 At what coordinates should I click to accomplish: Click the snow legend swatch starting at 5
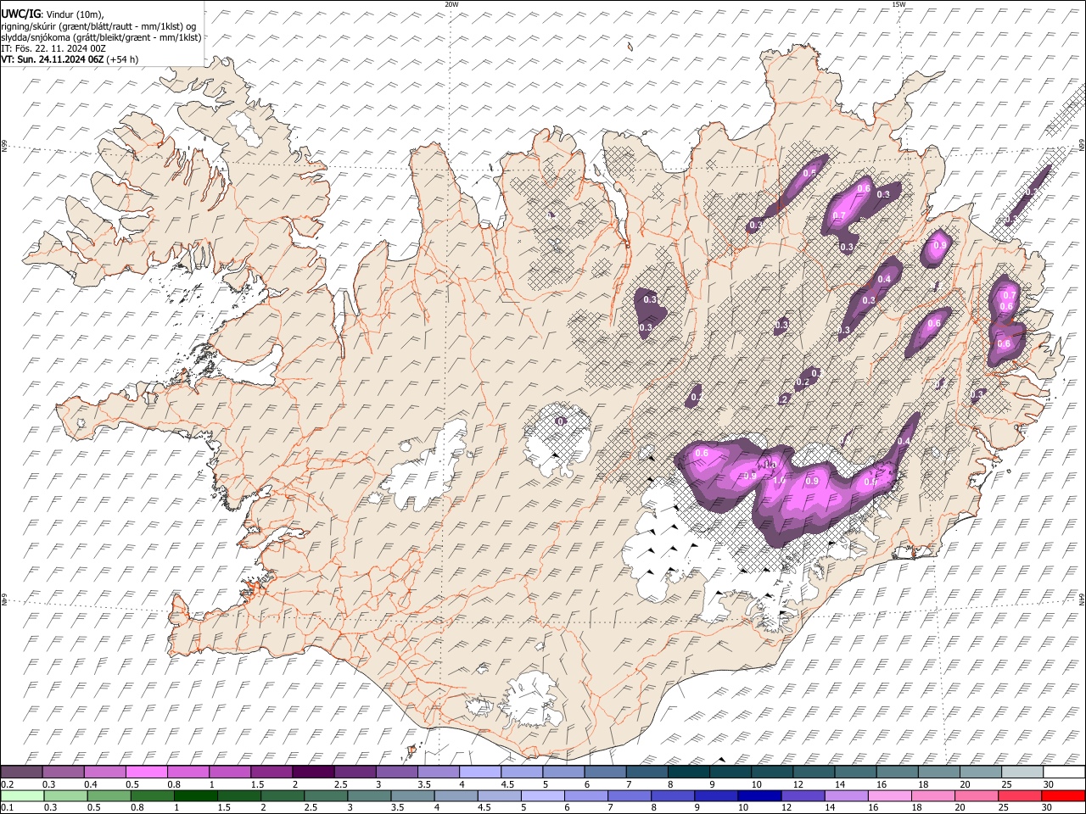[x=563, y=772]
